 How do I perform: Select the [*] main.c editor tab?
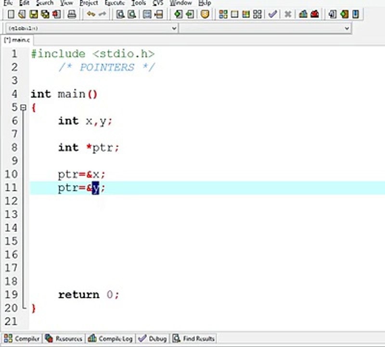[17, 40]
